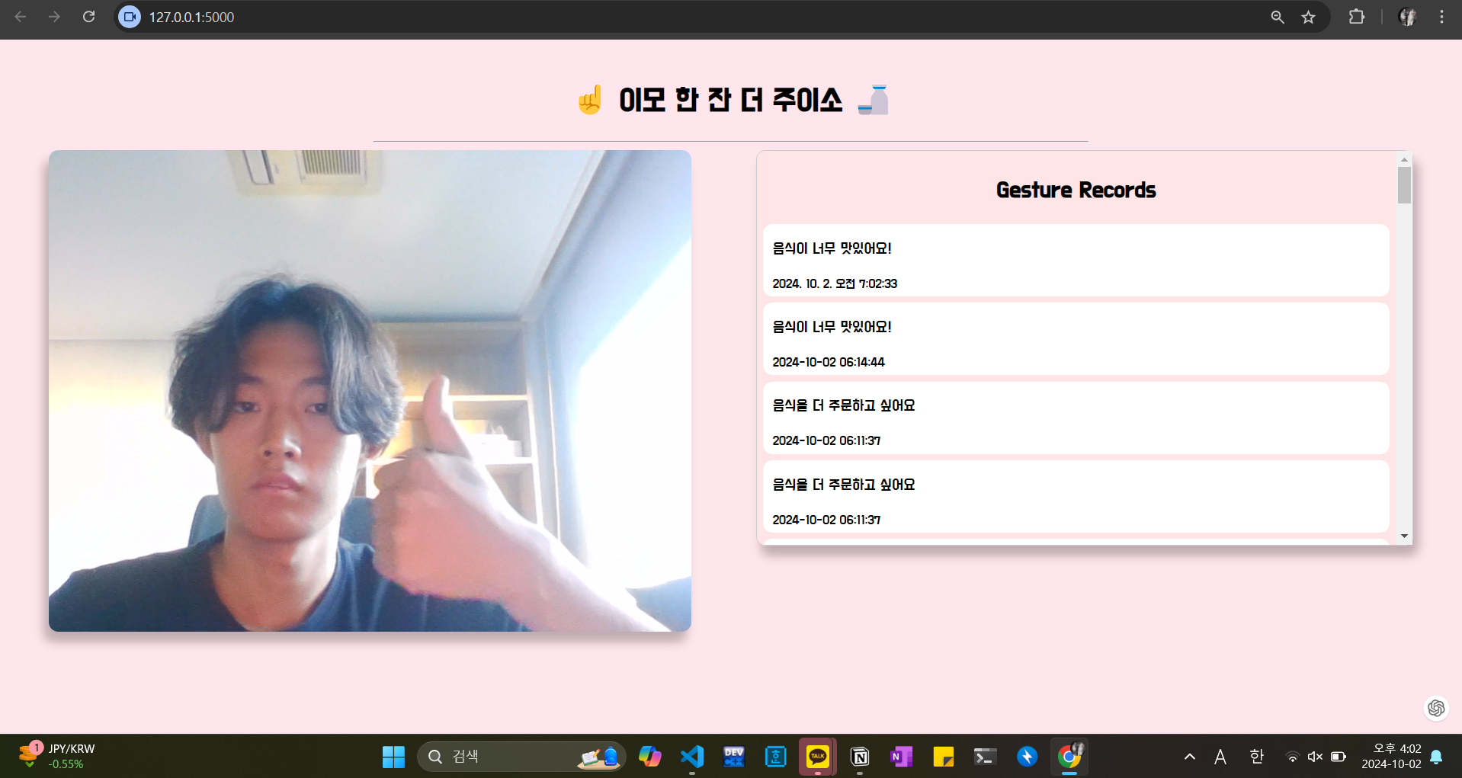Click the page title 이모 한 잔 더 주이소
Viewport: 1462px width, 778px height.
pos(730,100)
